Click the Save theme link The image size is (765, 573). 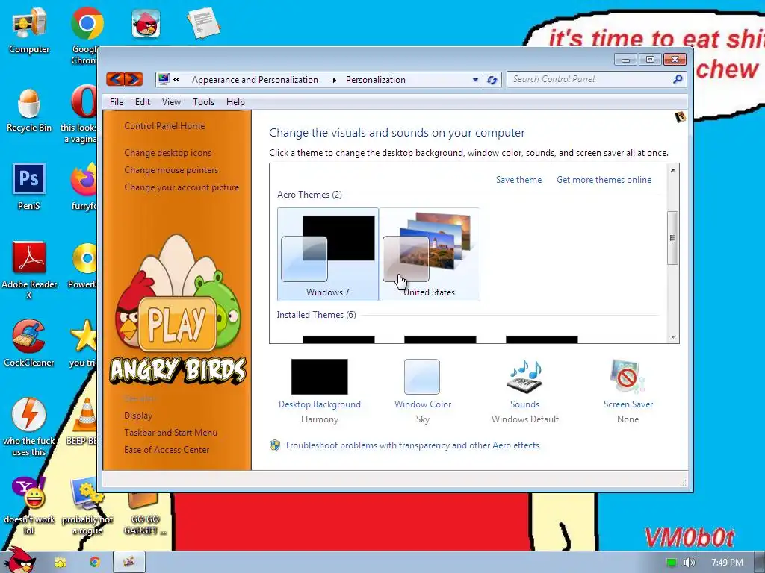click(x=518, y=180)
